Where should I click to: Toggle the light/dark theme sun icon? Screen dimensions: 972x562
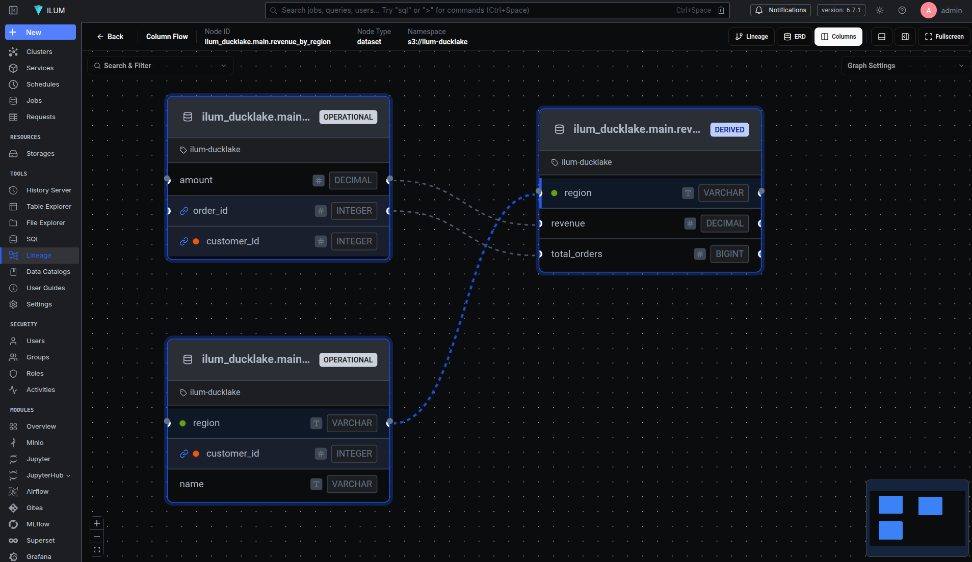coord(880,10)
